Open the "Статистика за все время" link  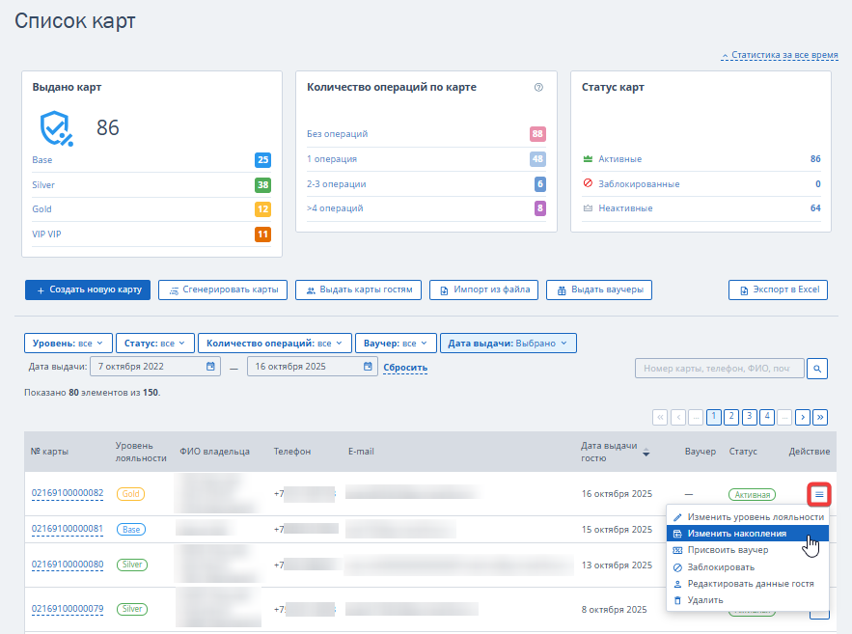784,56
